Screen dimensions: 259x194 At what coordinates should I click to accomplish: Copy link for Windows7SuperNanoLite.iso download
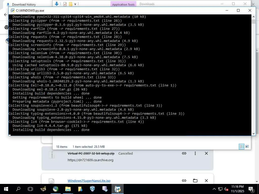[x=184, y=181]
